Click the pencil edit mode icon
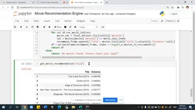The width and height of the screenshot is (195, 110). pos(162,21)
